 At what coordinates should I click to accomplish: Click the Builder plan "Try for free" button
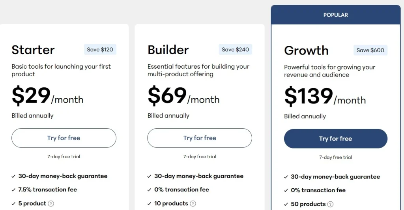click(x=200, y=138)
